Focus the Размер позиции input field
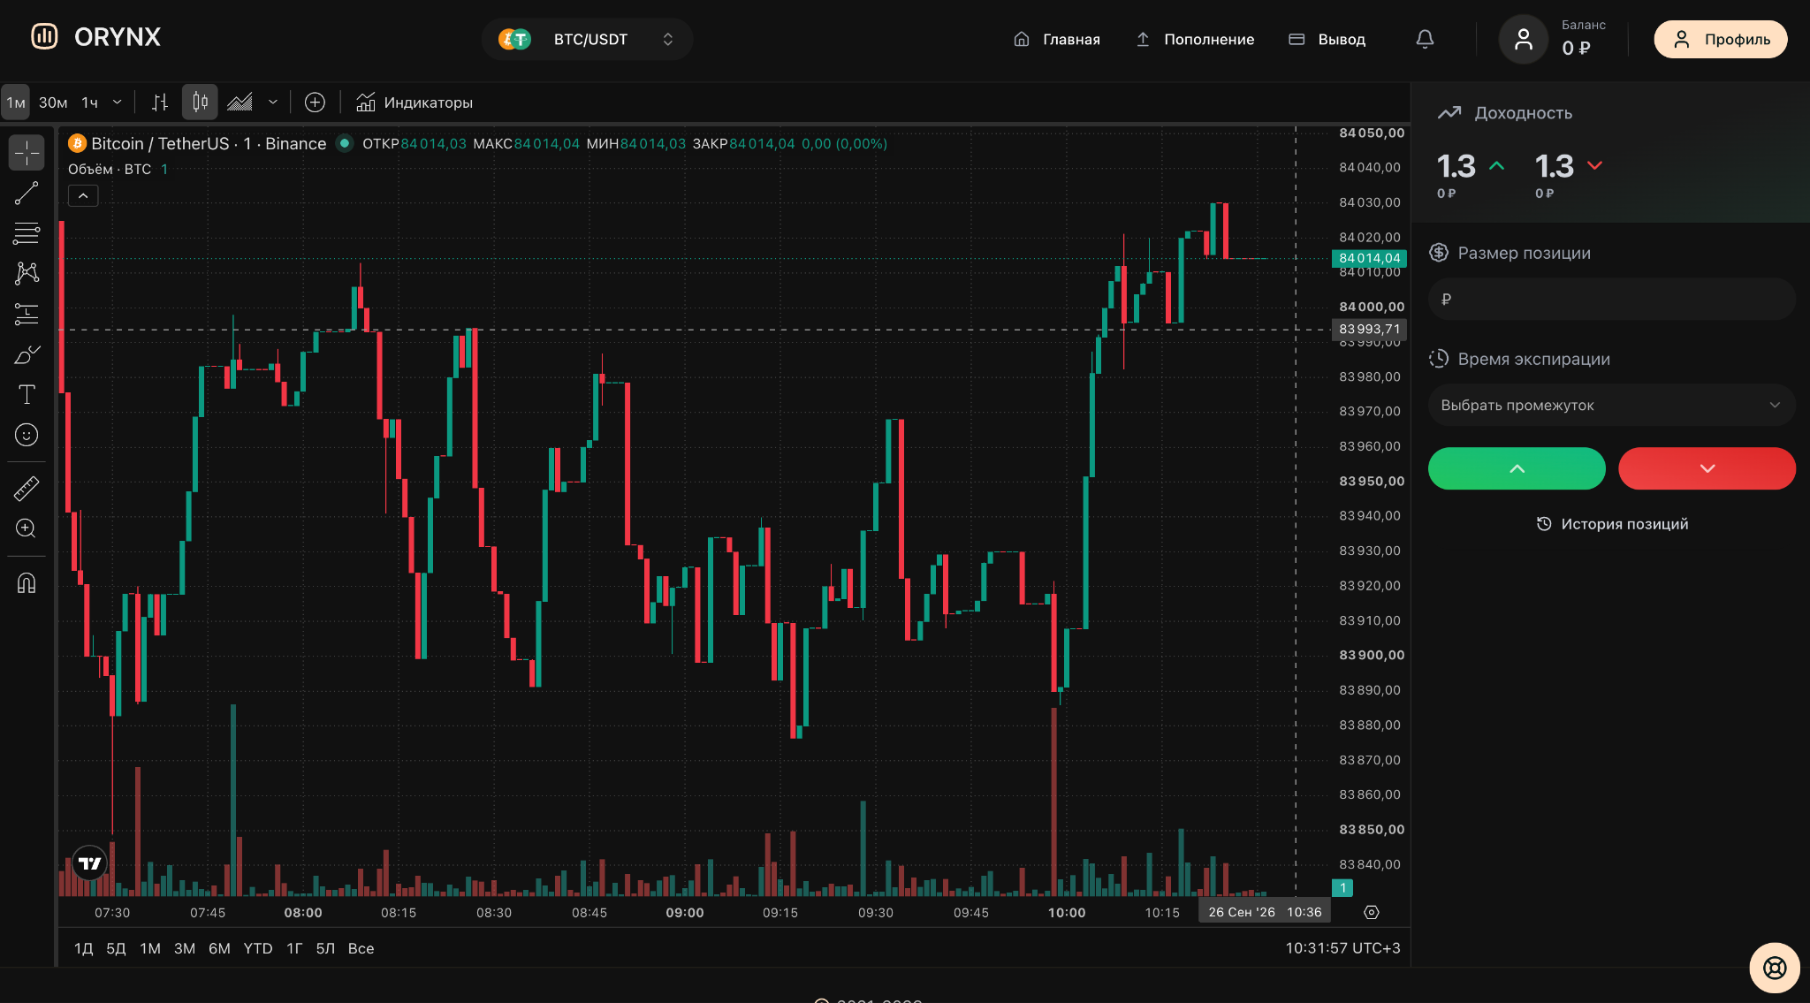The width and height of the screenshot is (1810, 1003). tap(1611, 299)
